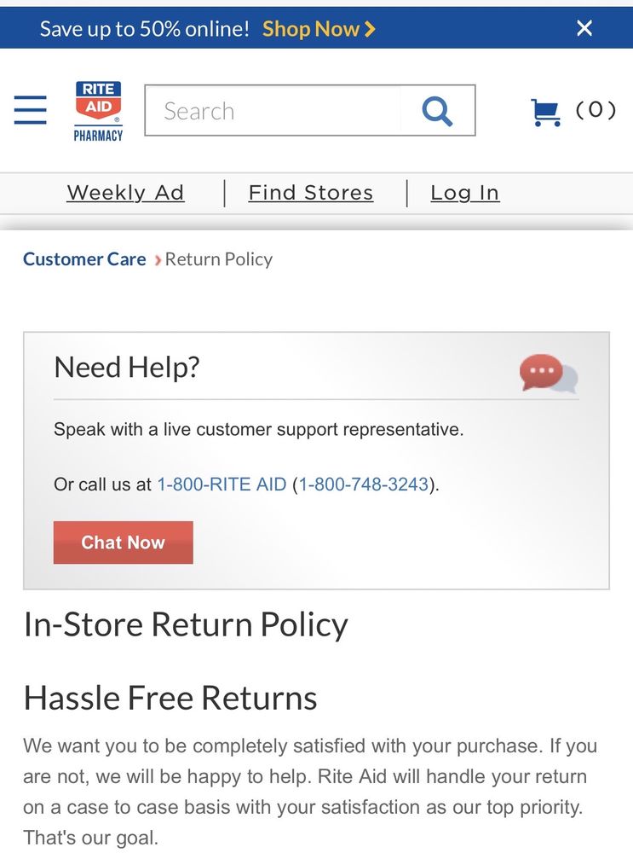The image size is (633, 853).
Task: Dismiss the promo banner with X
Action: click(x=584, y=28)
